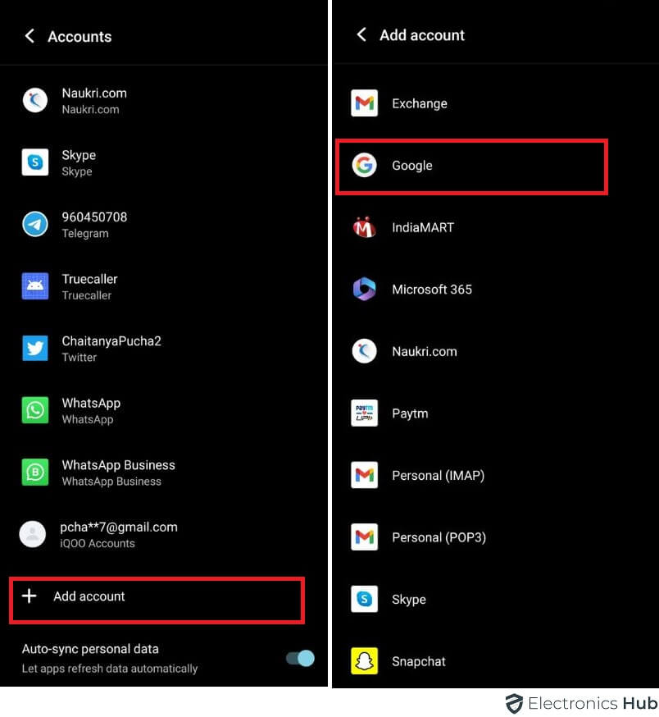Open the WhatsApp Business account entry
This screenshot has height=717, width=659.
(x=164, y=473)
